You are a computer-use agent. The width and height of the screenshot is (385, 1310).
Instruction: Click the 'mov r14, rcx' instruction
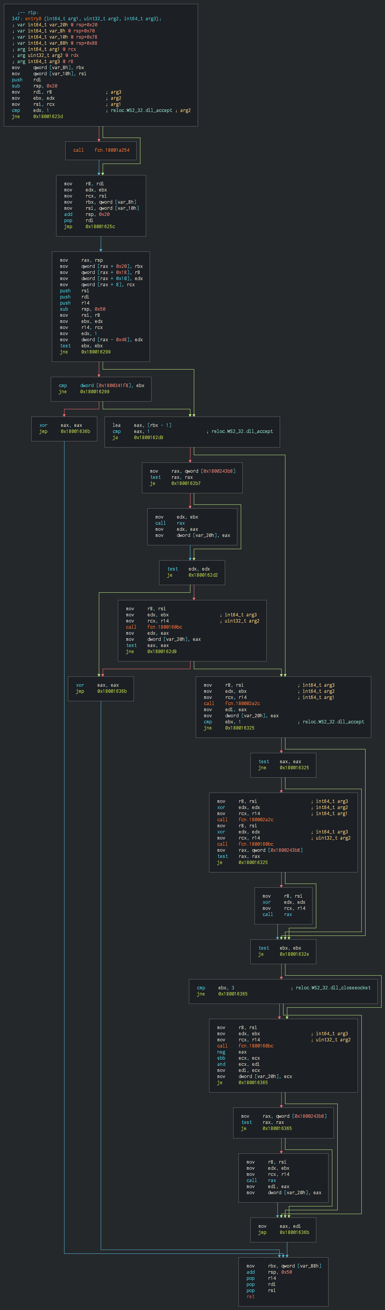pos(81,327)
